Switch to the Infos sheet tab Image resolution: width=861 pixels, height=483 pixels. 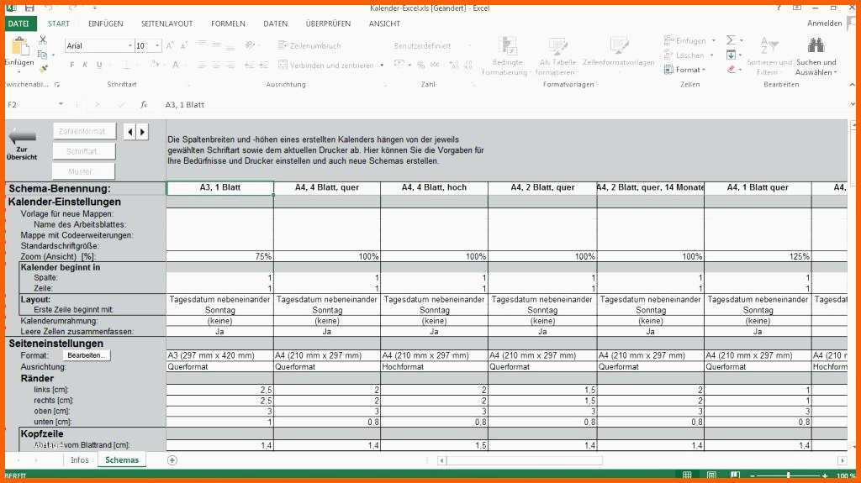[80, 460]
